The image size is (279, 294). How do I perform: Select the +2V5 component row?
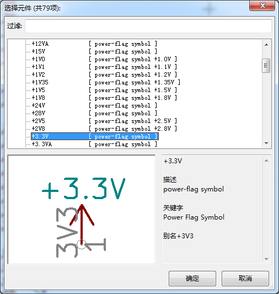tap(104, 121)
